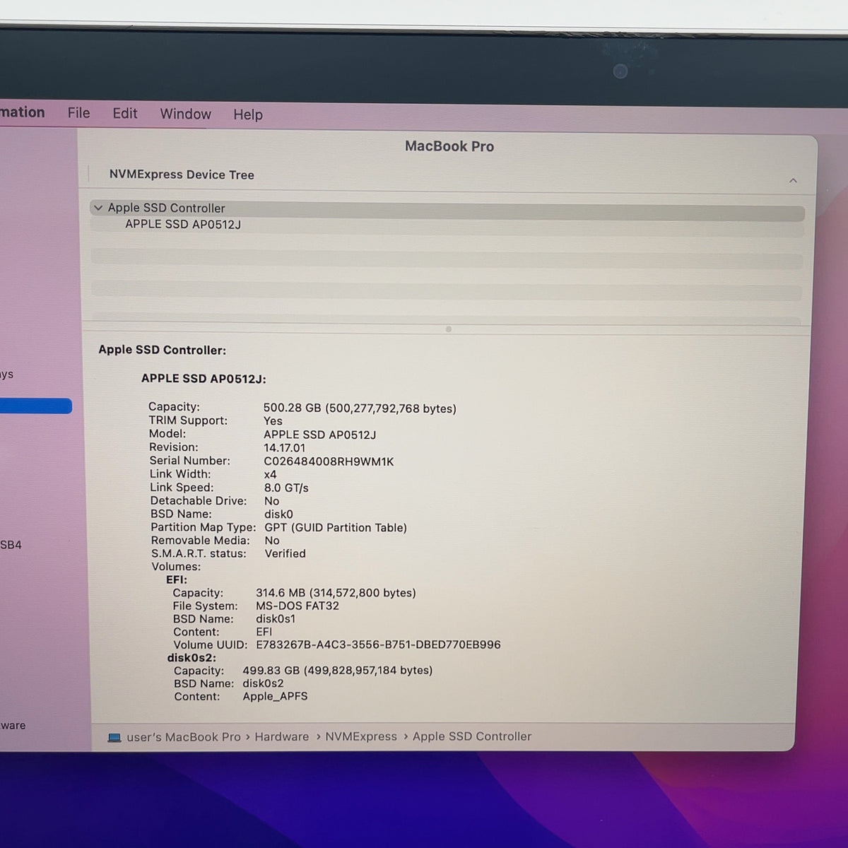Go to user's MacBook Pro in path bar
This screenshot has width=848, height=848.
click(184, 736)
